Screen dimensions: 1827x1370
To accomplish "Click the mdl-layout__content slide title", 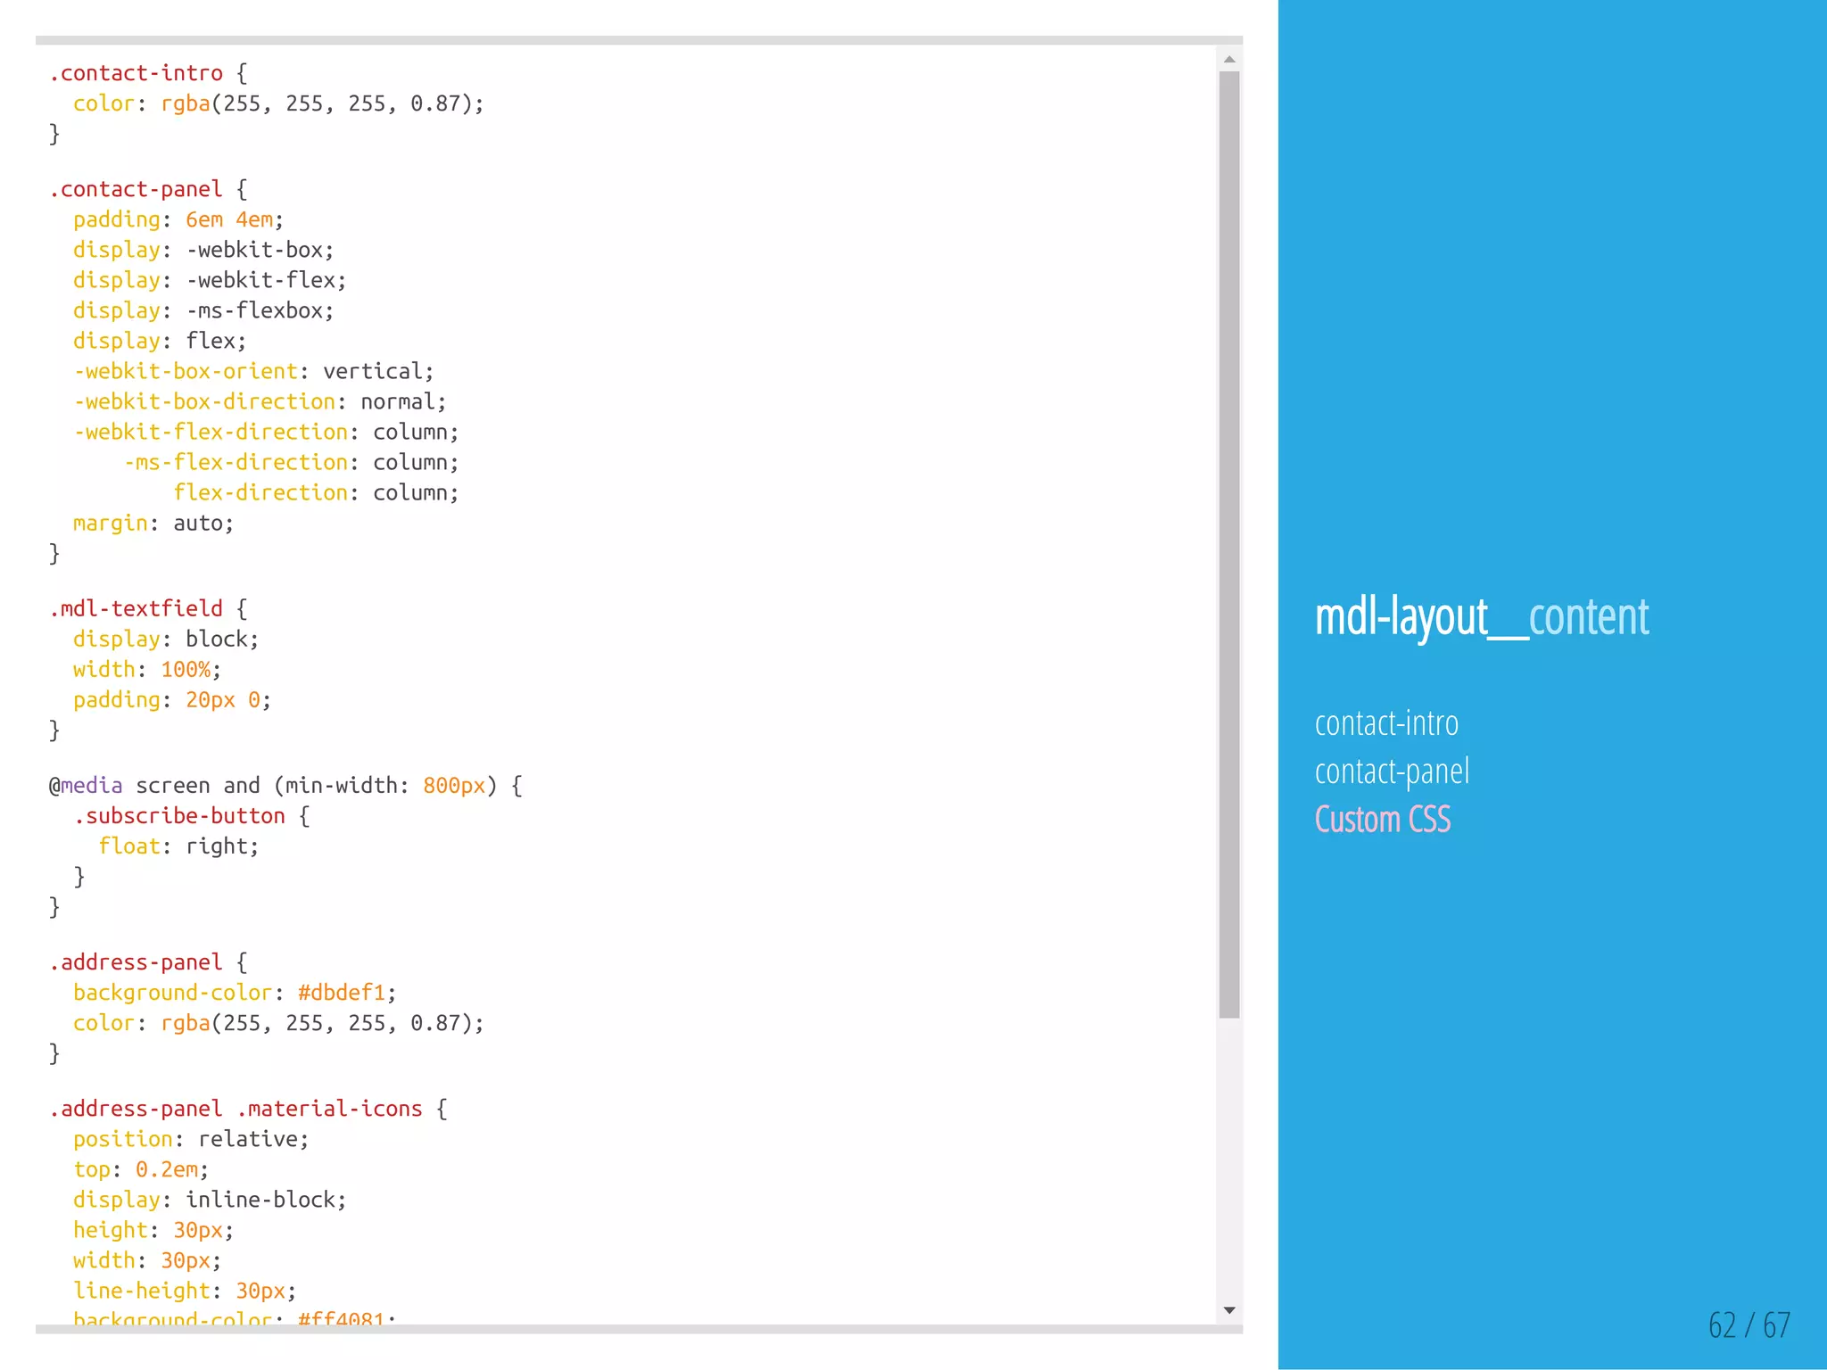I will click(1482, 617).
